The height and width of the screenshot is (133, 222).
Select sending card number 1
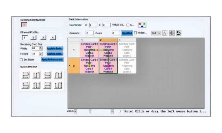pyautogui.click(x=24, y=25)
